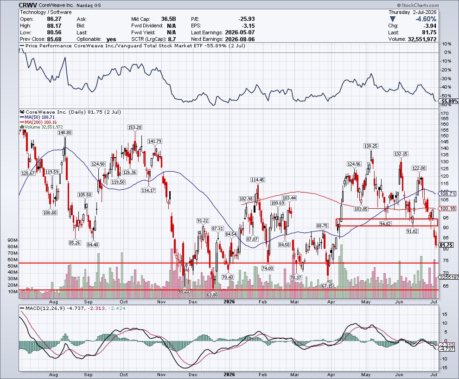Click the 138.25 price label
The height and width of the screenshot is (379, 459).
pos(370,146)
